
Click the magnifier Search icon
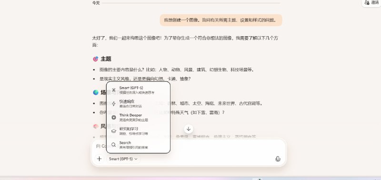click(x=113, y=145)
